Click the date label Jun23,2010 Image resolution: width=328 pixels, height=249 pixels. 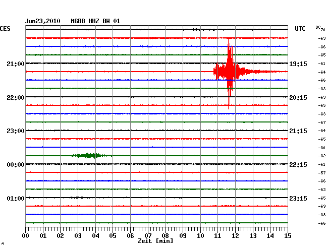coord(43,21)
